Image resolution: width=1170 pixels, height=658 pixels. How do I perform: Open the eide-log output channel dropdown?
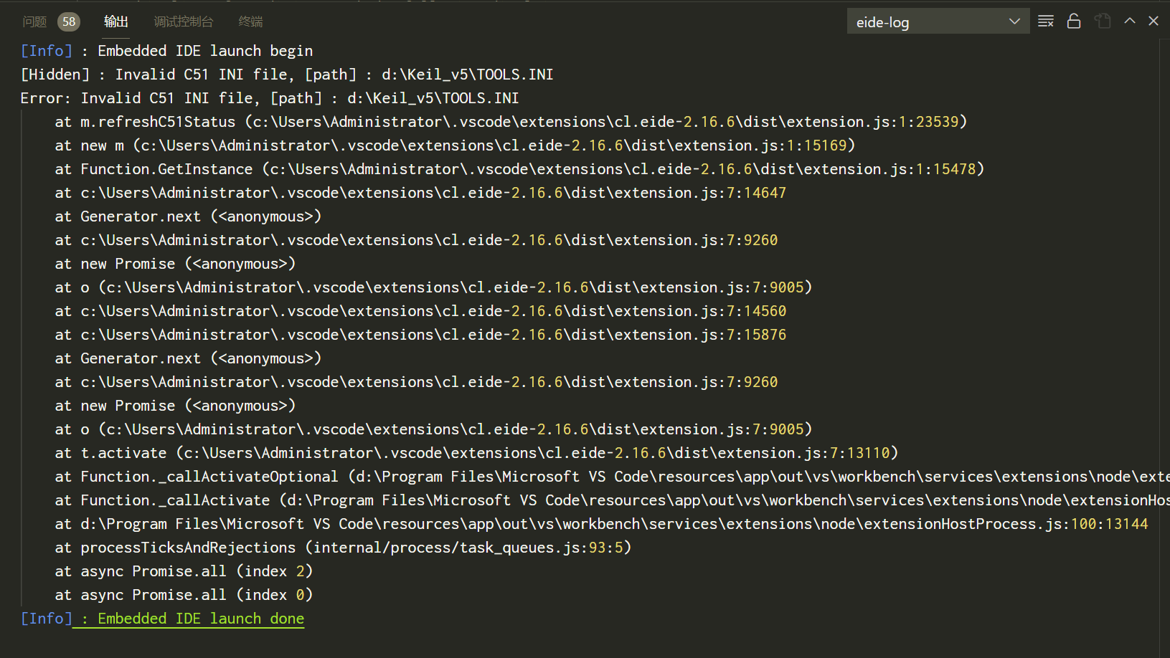tap(933, 21)
